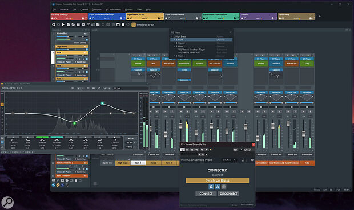This screenshot has width=354, height=210.
Task: Click the blue lock icon under Synchron Brass
Action: tap(211, 187)
